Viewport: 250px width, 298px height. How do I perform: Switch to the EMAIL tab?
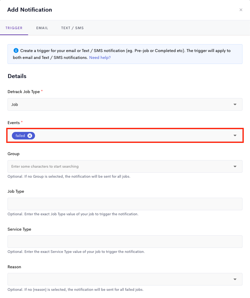pos(42,28)
